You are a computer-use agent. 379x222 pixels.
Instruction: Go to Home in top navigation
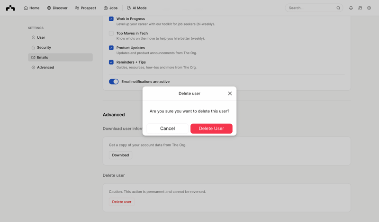[31, 8]
